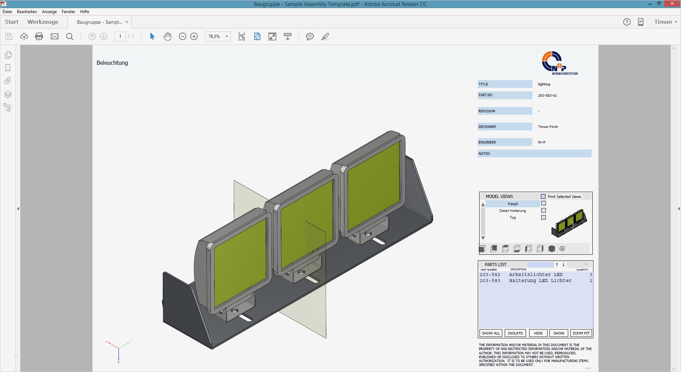Image resolution: width=681 pixels, height=372 pixels.
Task: Open the Model Tree sidebar panel
Action: click(x=8, y=107)
